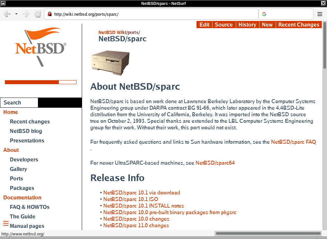Click the Google search engine icon
The height and width of the screenshot is (239, 327).
(x=264, y=14)
